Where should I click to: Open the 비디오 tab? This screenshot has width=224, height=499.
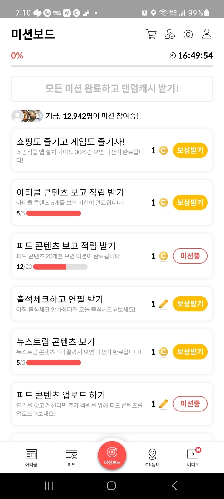(193, 458)
